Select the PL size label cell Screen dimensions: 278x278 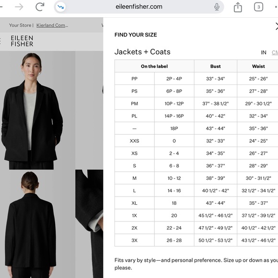[x=134, y=116]
